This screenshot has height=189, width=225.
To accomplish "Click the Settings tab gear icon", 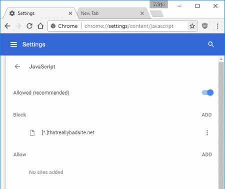I will tap(12, 13).
